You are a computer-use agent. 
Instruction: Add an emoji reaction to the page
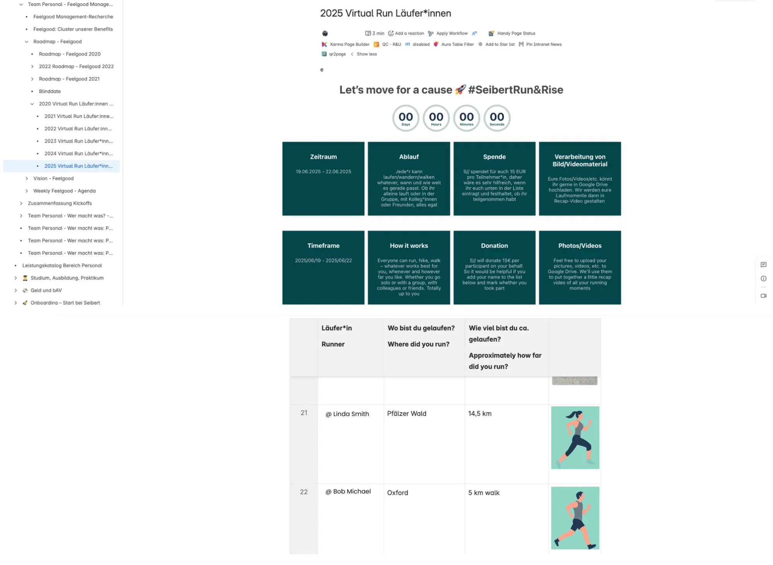406,34
